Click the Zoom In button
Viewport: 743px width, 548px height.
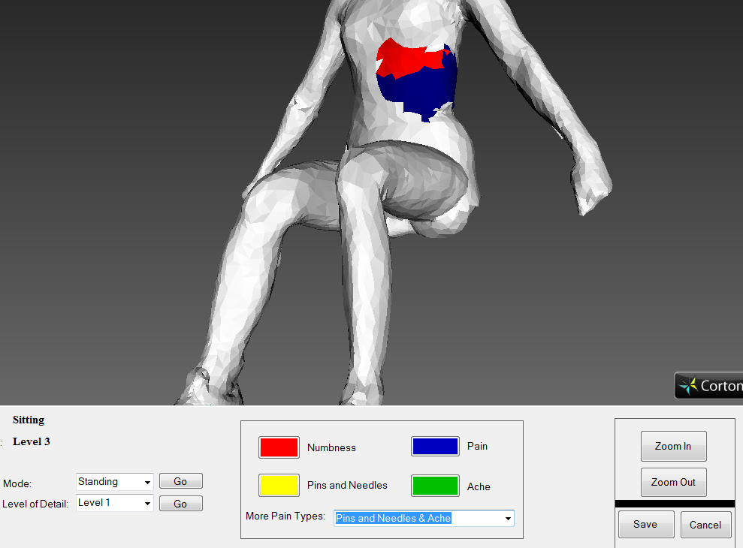pyautogui.click(x=673, y=447)
